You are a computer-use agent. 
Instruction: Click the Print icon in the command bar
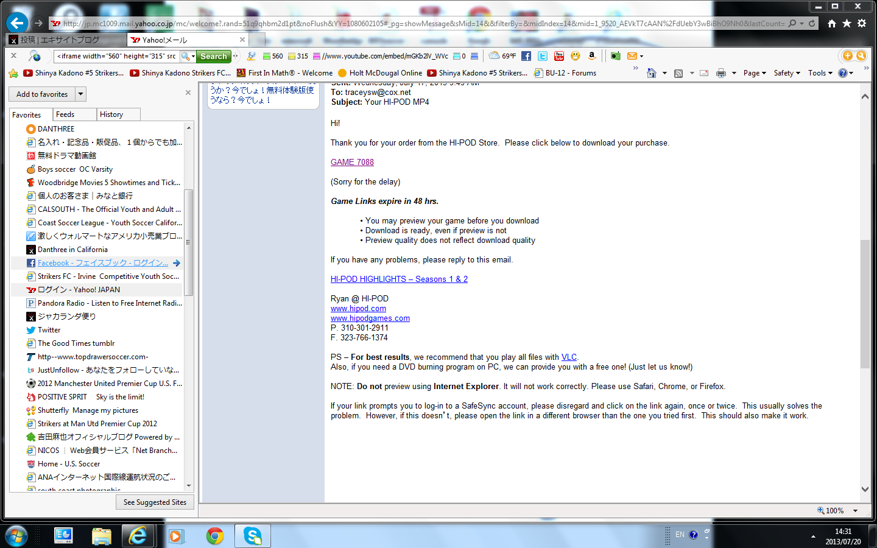[x=721, y=73]
